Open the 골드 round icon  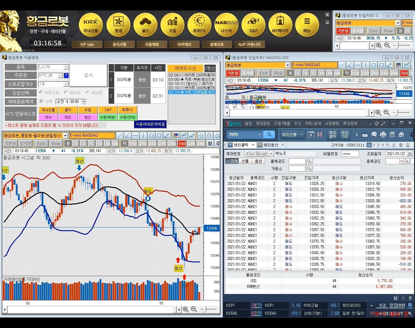tap(145, 25)
